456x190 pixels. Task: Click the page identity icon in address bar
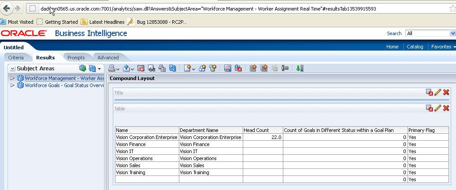point(33,8)
